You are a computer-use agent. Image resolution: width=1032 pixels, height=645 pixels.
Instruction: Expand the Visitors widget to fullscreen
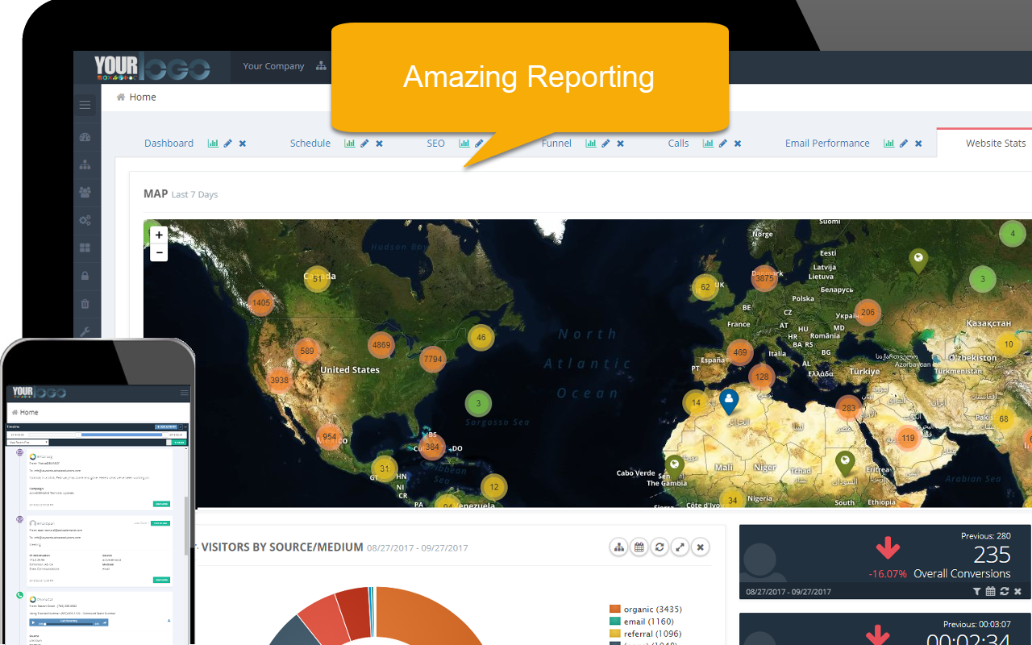680,546
